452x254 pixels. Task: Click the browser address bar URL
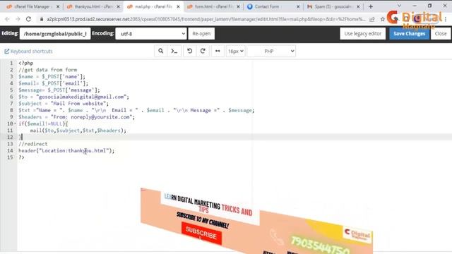point(206,19)
